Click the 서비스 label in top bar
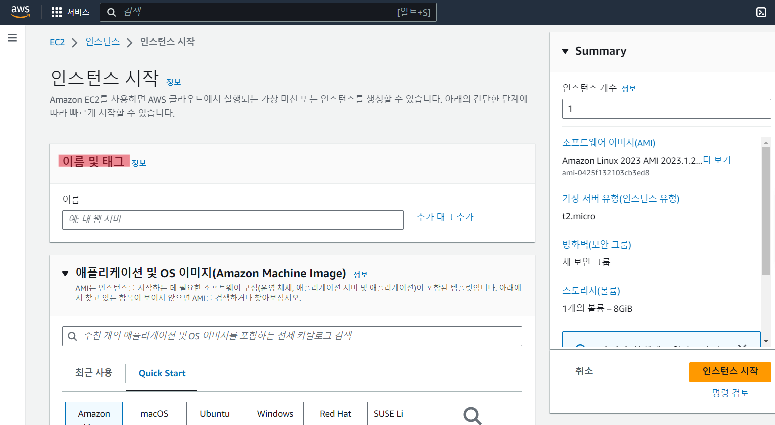Viewport: 775px width, 425px height. (x=78, y=12)
